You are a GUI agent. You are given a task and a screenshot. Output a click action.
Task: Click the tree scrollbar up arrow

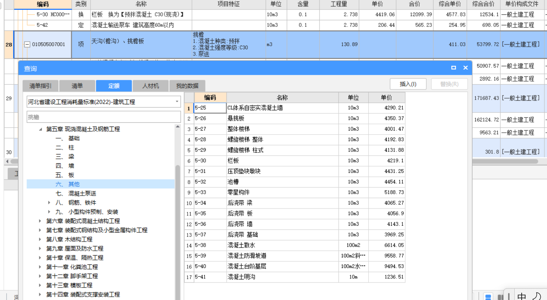point(178,127)
